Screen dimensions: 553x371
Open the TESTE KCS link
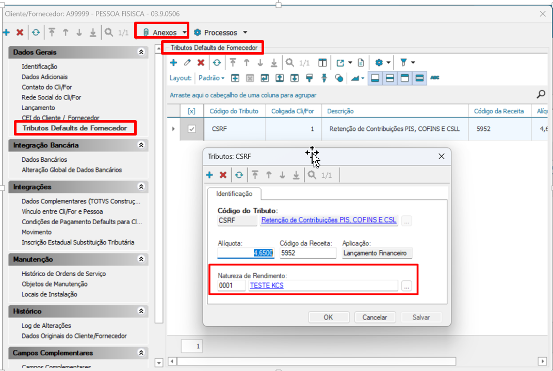tap(266, 285)
